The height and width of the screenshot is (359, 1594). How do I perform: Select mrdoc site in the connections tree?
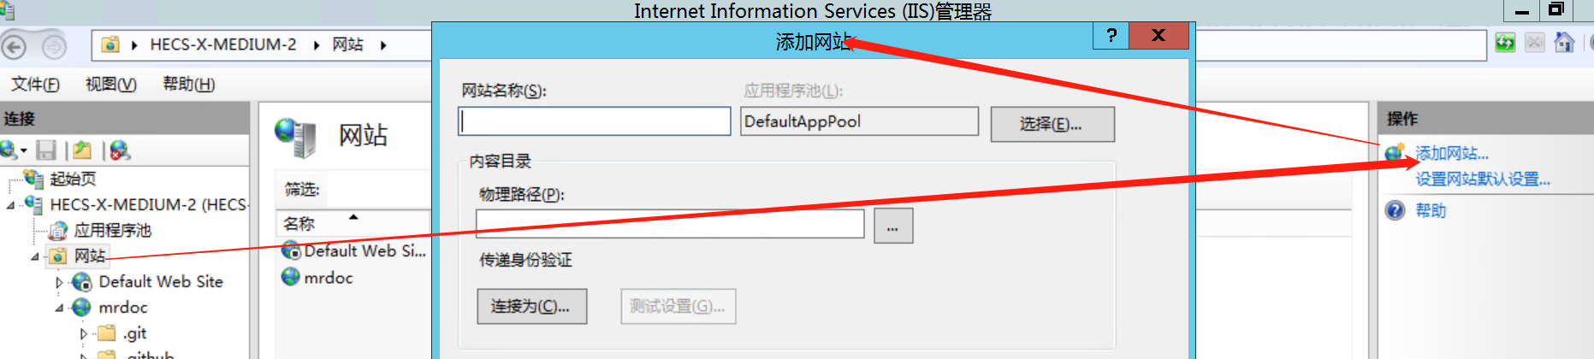click(122, 307)
